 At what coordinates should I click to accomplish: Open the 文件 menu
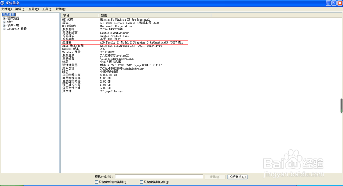[x=6, y=9]
